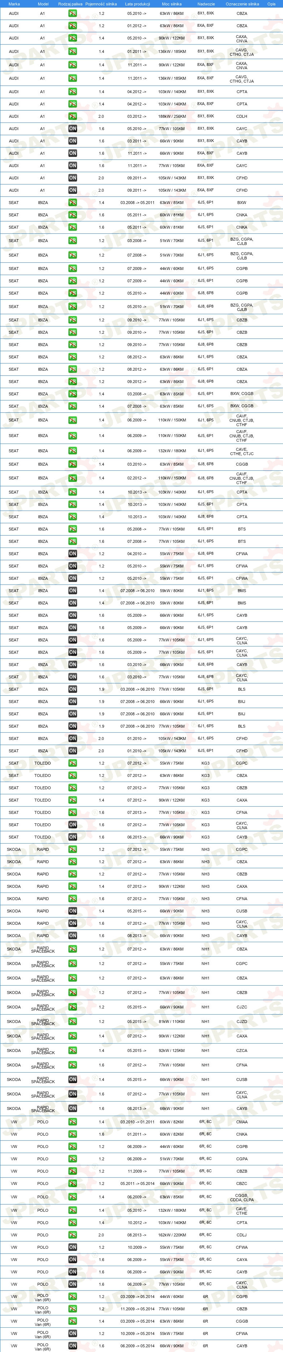Click the Marka column header

click(14, 4)
